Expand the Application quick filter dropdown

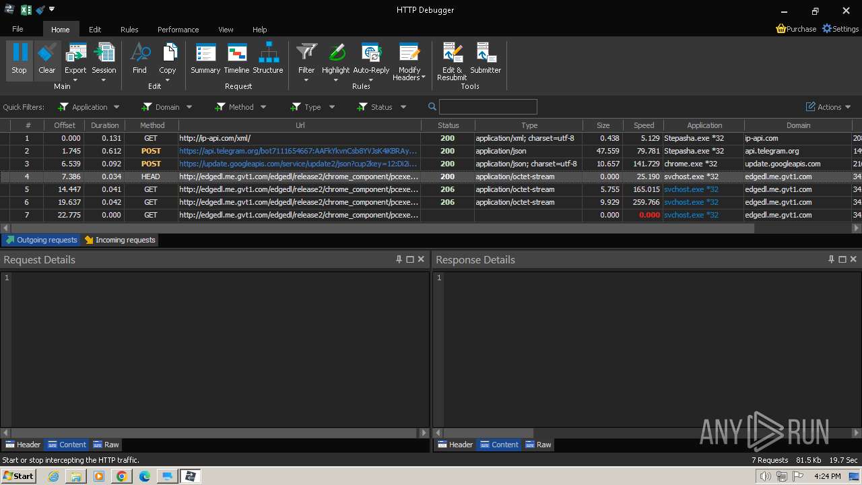[117, 107]
